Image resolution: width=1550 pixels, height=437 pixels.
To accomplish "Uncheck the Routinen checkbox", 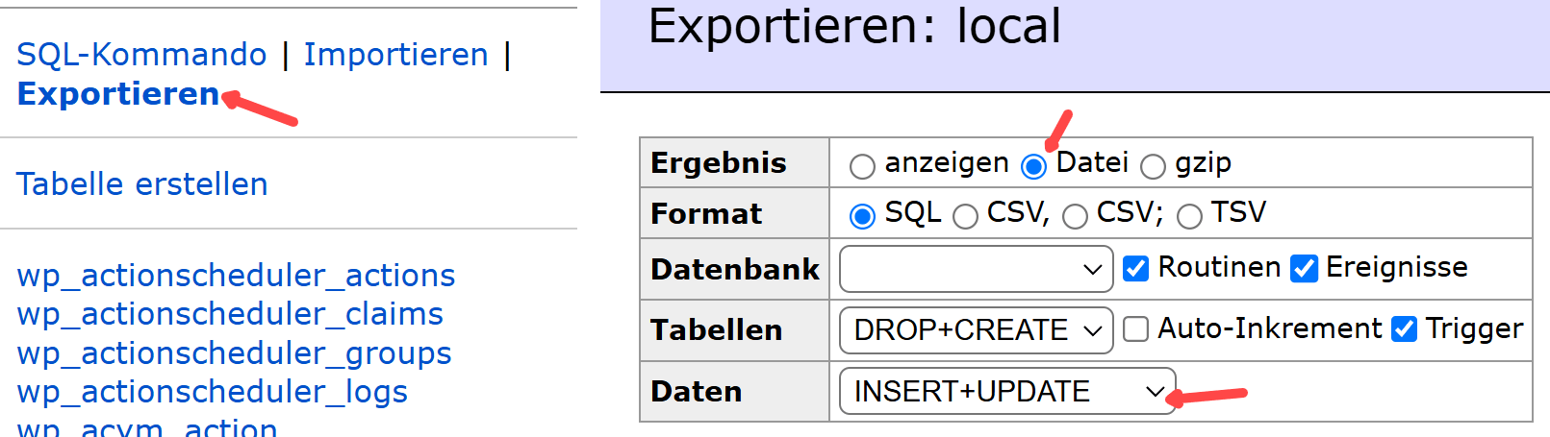I will (1136, 269).
